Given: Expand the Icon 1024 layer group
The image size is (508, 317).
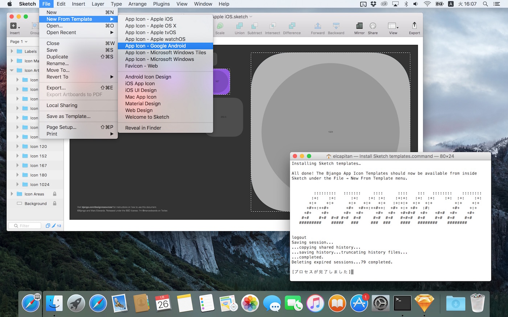Looking at the screenshot, I should point(17,184).
